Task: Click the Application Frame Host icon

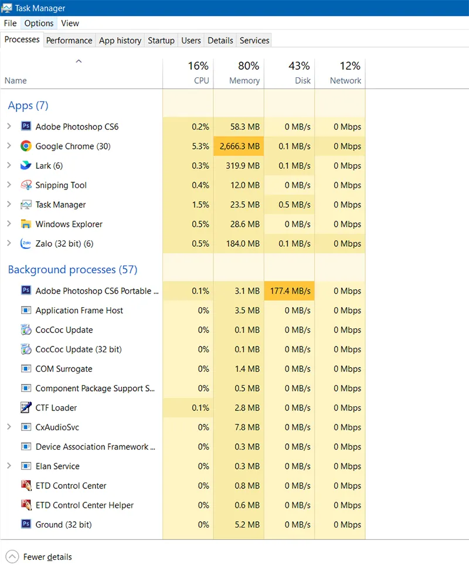Action: 26,310
